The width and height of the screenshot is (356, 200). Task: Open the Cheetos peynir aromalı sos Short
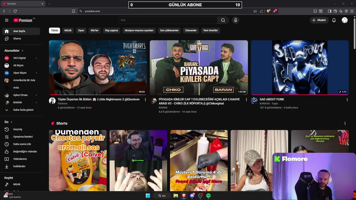[78, 161]
